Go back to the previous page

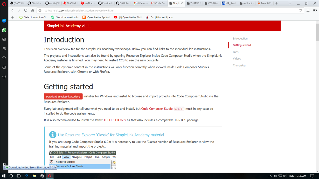pos(12,10)
